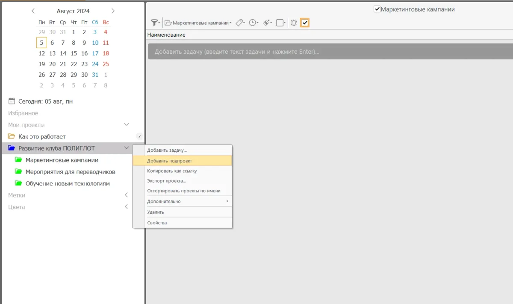Click the tag label icon in toolbar
This screenshot has height=304, width=513.
pos(240,23)
